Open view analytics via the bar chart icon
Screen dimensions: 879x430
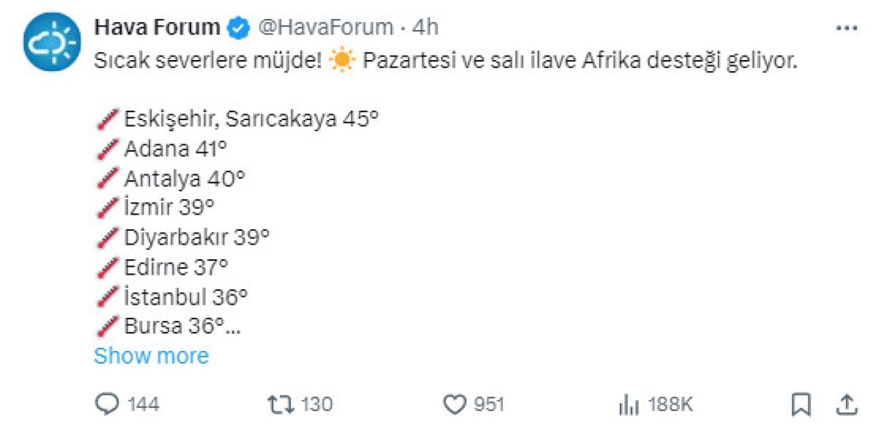[629, 404]
